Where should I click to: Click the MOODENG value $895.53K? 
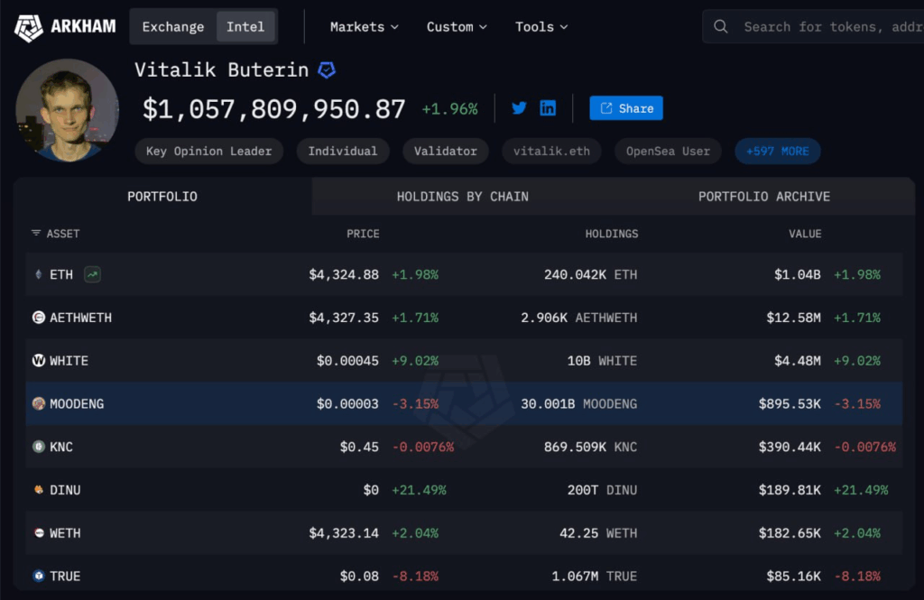(x=790, y=403)
